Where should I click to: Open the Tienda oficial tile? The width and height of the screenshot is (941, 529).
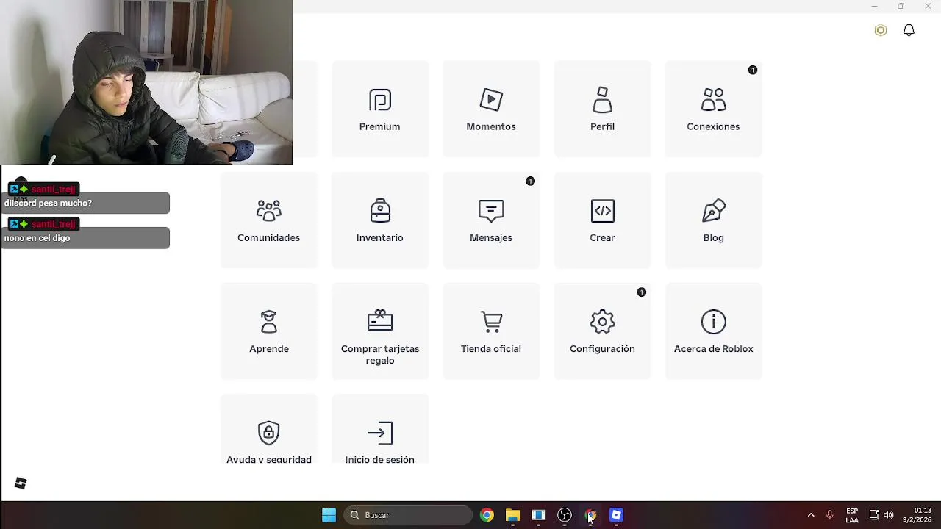point(491,331)
